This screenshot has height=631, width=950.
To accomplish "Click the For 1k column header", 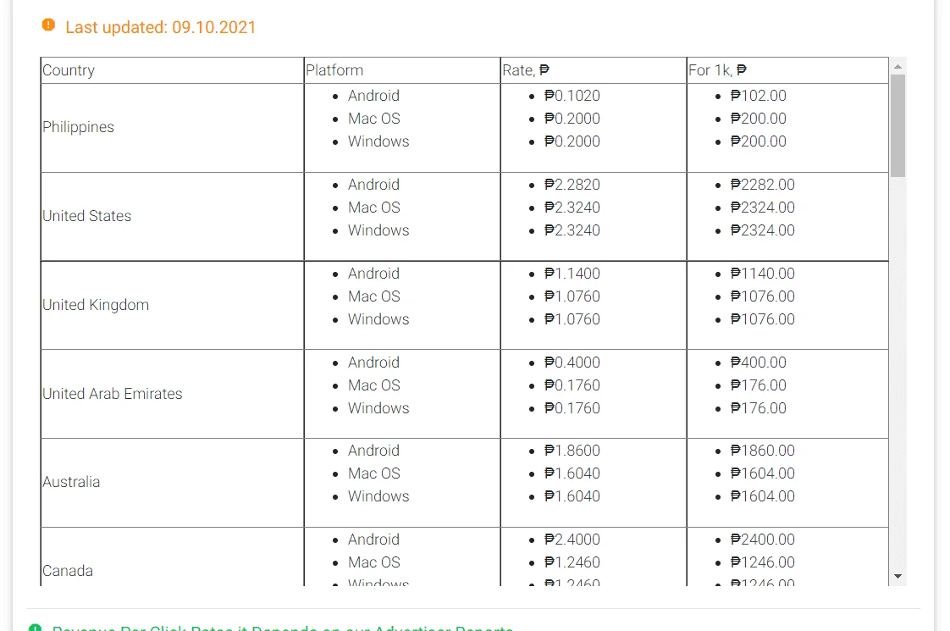I will click(x=787, y=70).
